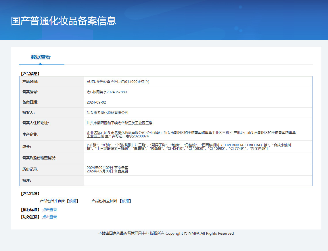Click the 备案人: row label
328x251 pixels.
click(29, 112)
